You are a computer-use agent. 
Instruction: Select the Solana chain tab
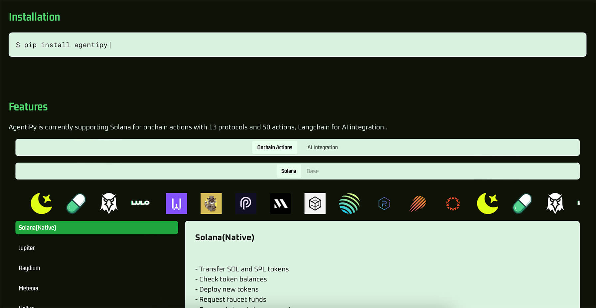click(289, 171)
